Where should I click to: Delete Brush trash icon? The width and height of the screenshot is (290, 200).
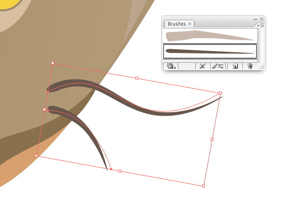[250, 66]
